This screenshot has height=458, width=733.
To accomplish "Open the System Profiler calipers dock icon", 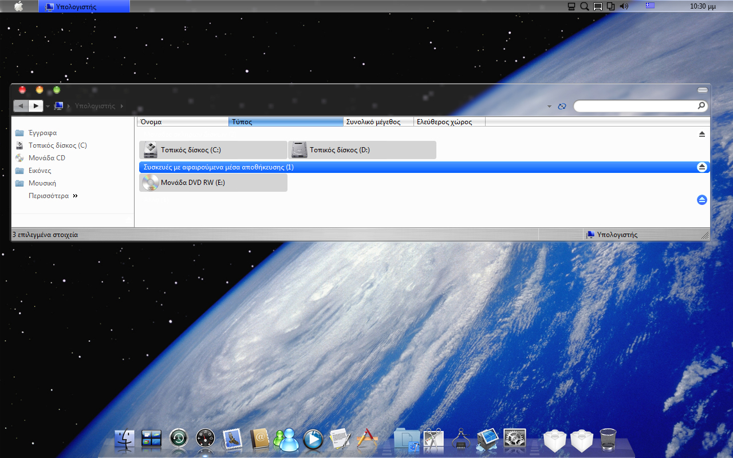I will tap(461, 439).
